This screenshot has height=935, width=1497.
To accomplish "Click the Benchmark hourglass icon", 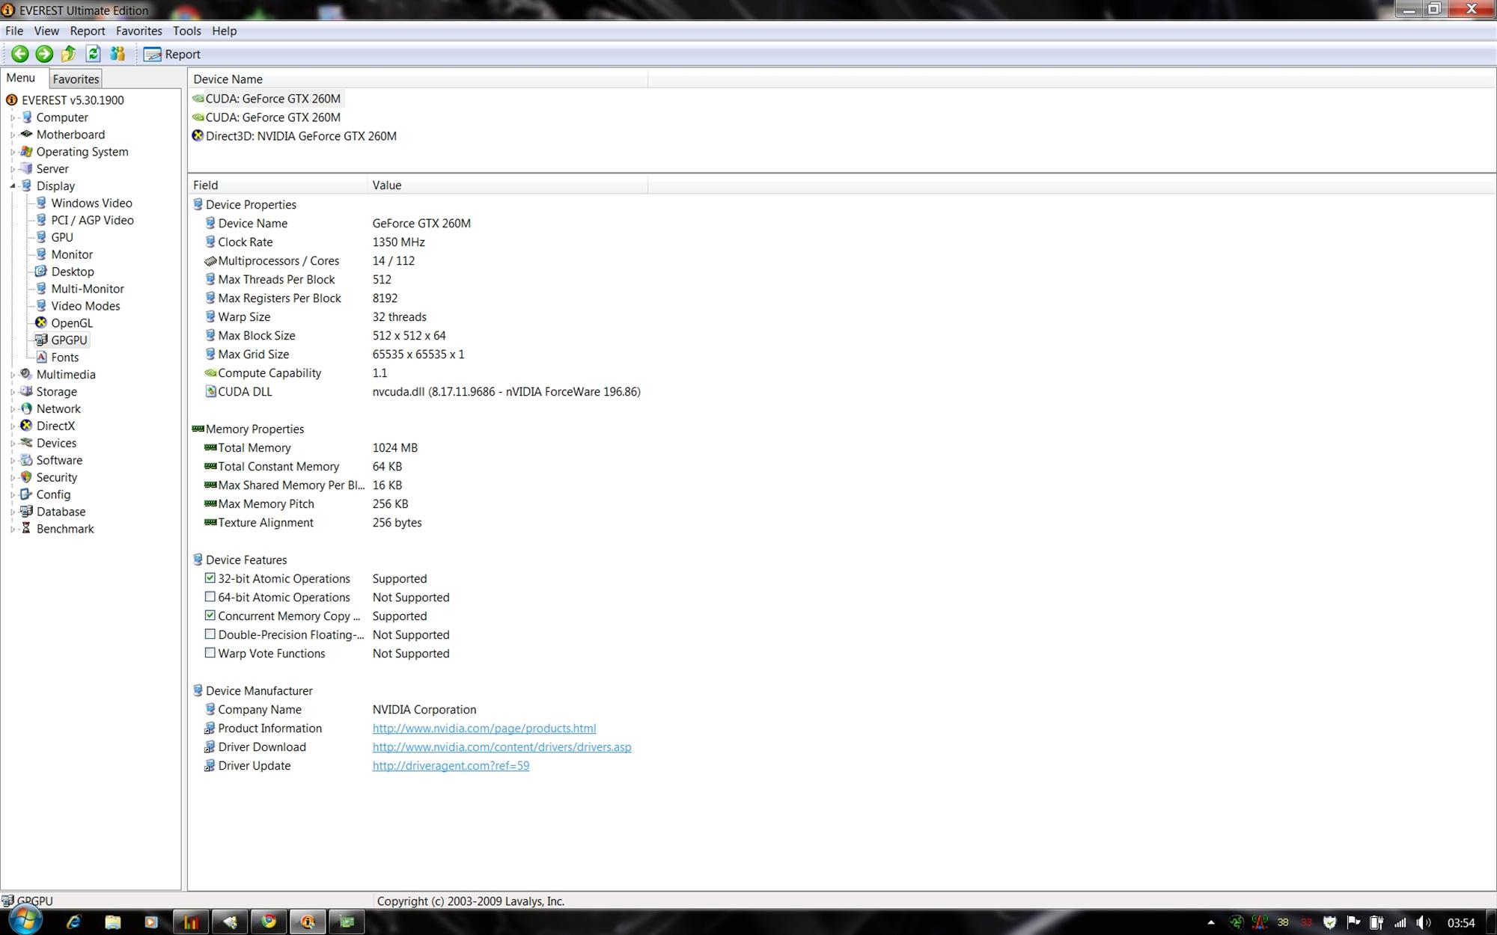I will click(26, 529).
